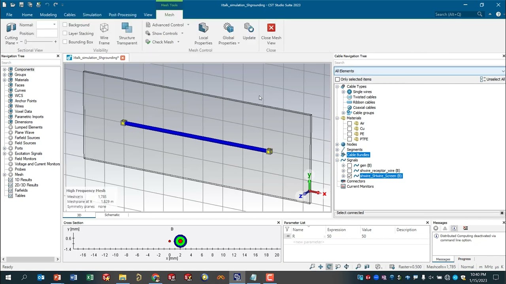Screen dimensions: 506x284
Task: Close the Xtalk_simulation_Shgrounding document tab
Action: pyautogui.click(x=123, y=58)
